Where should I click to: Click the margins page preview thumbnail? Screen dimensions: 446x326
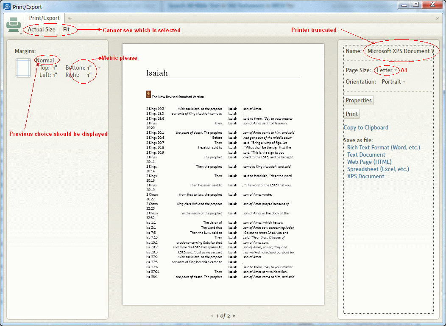pos(23,67)
